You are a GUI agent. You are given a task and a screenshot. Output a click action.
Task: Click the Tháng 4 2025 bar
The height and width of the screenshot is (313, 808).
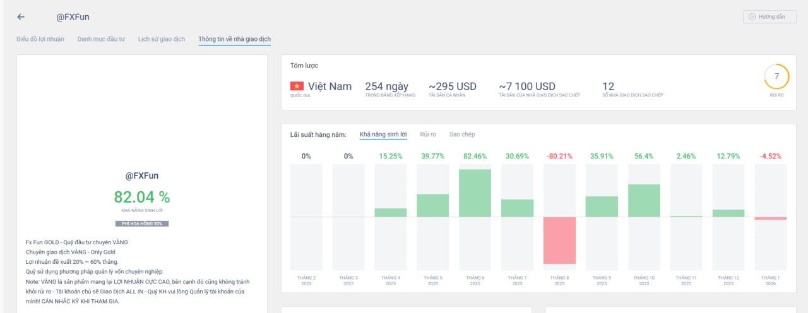[x=390, y=213]
